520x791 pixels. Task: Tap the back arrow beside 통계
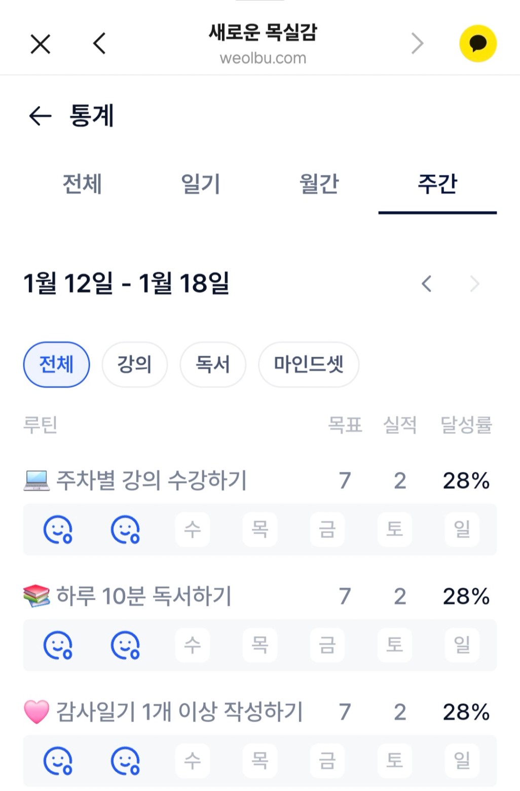41,116
